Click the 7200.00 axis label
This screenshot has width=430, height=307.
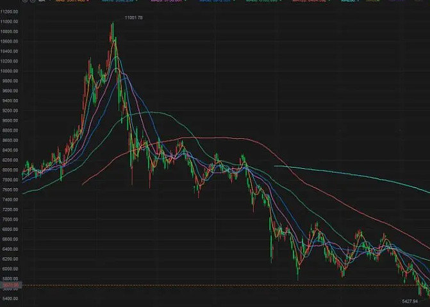[x=10, y=209]
